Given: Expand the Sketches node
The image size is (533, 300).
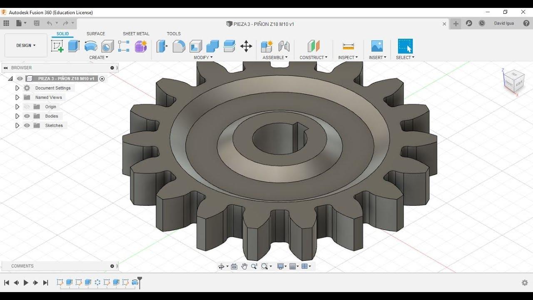Looking at the screenshot, I should [x=17, y=125].
